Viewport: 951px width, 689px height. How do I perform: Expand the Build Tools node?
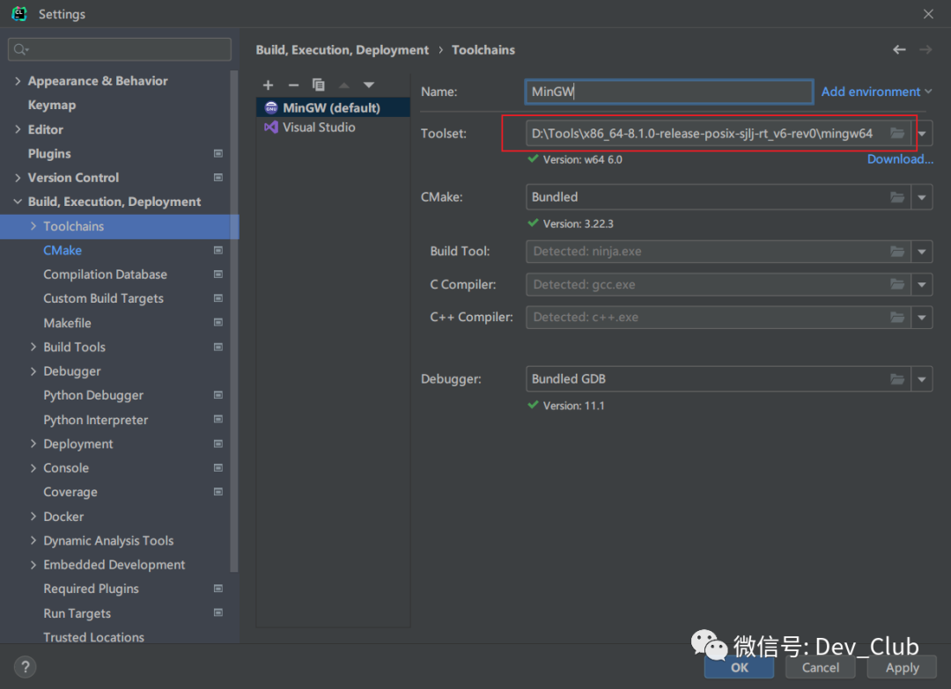coord(33,347)
